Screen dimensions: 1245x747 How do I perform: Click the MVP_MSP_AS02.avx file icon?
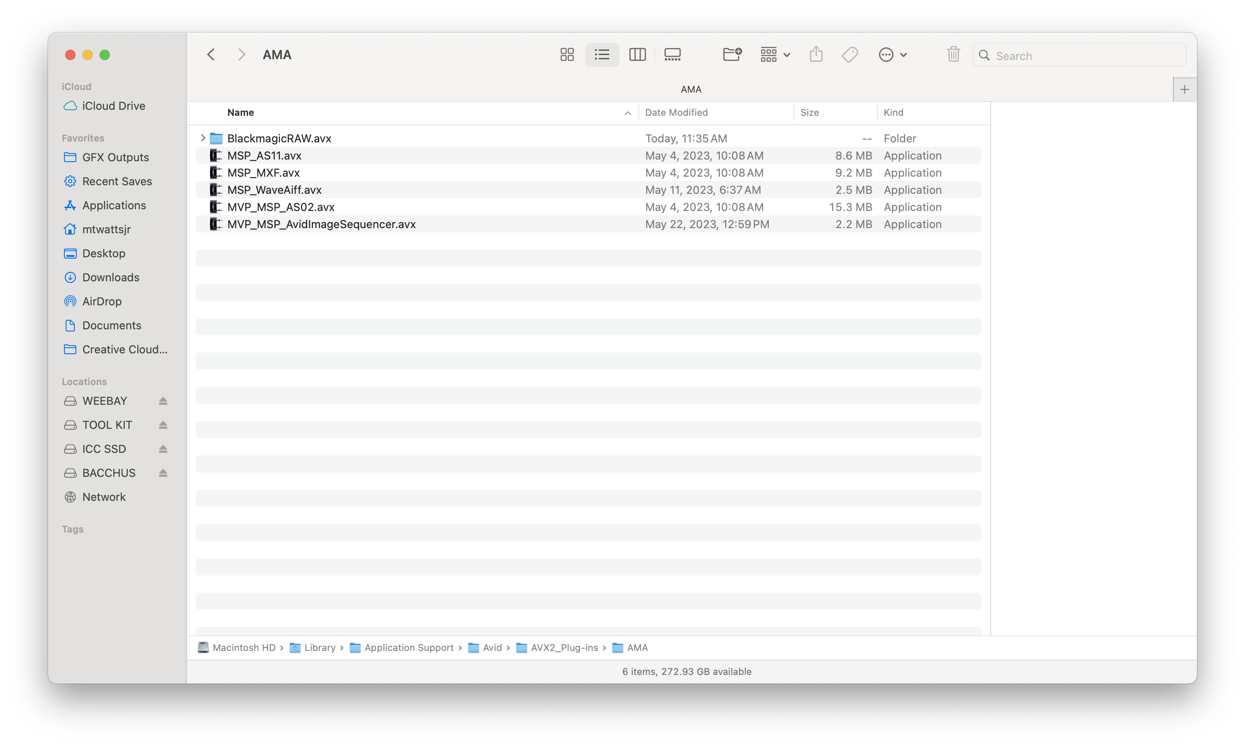click(x=216, y=206)
